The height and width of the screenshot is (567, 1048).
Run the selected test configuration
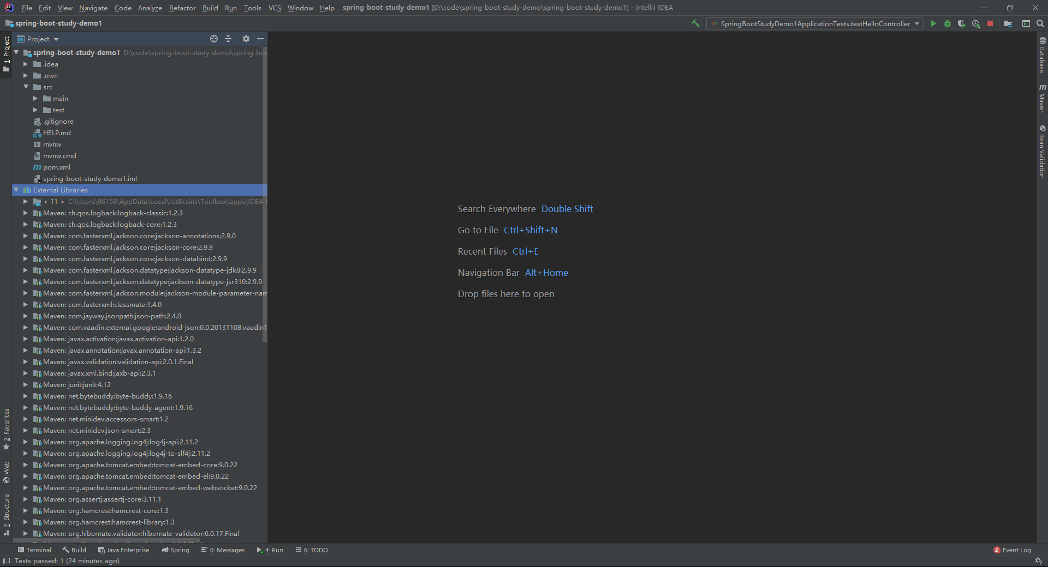point(933,23)
